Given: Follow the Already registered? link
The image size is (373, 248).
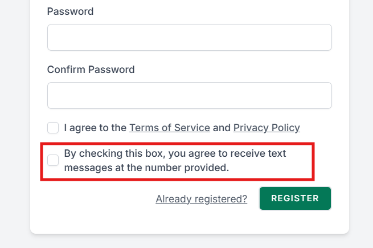Looking at the screenshot, I should (201, 199).
